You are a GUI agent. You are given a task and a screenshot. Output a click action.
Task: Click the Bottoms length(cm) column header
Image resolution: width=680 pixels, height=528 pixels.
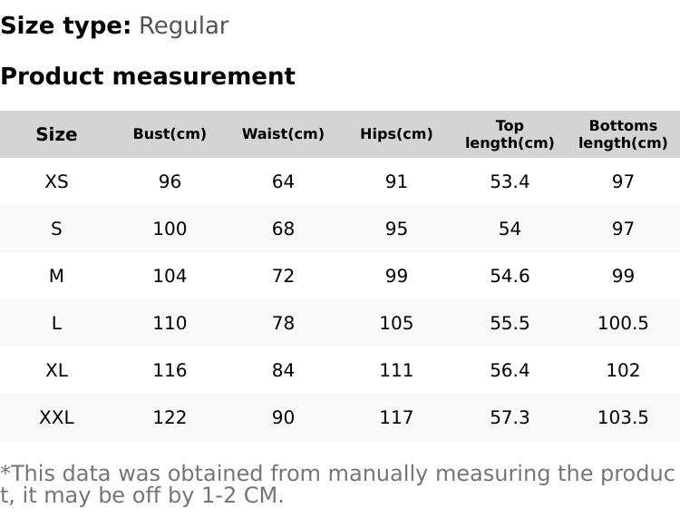coord(623,134)
